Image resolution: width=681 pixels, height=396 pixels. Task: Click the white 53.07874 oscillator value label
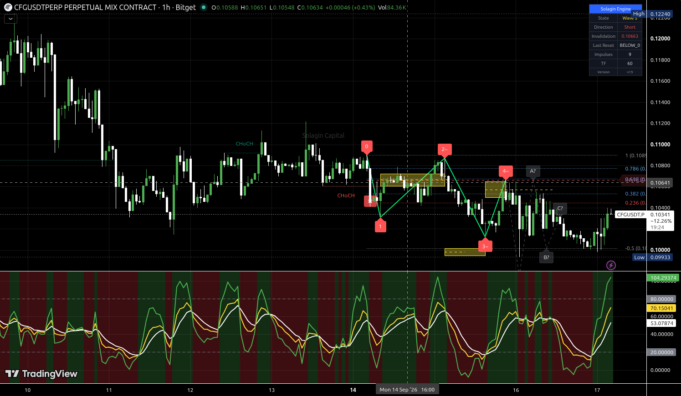coord(662,324)
